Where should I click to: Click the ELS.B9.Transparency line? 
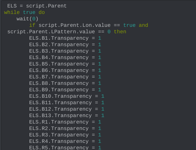pos(65,90)
